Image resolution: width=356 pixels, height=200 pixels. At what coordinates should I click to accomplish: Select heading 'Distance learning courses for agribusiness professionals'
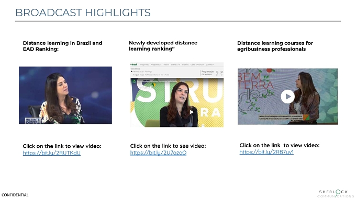tap(275, 46)
